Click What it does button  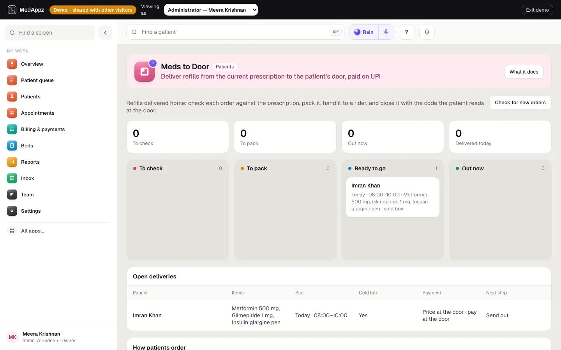pyautogui.click(x=524, y=72)
